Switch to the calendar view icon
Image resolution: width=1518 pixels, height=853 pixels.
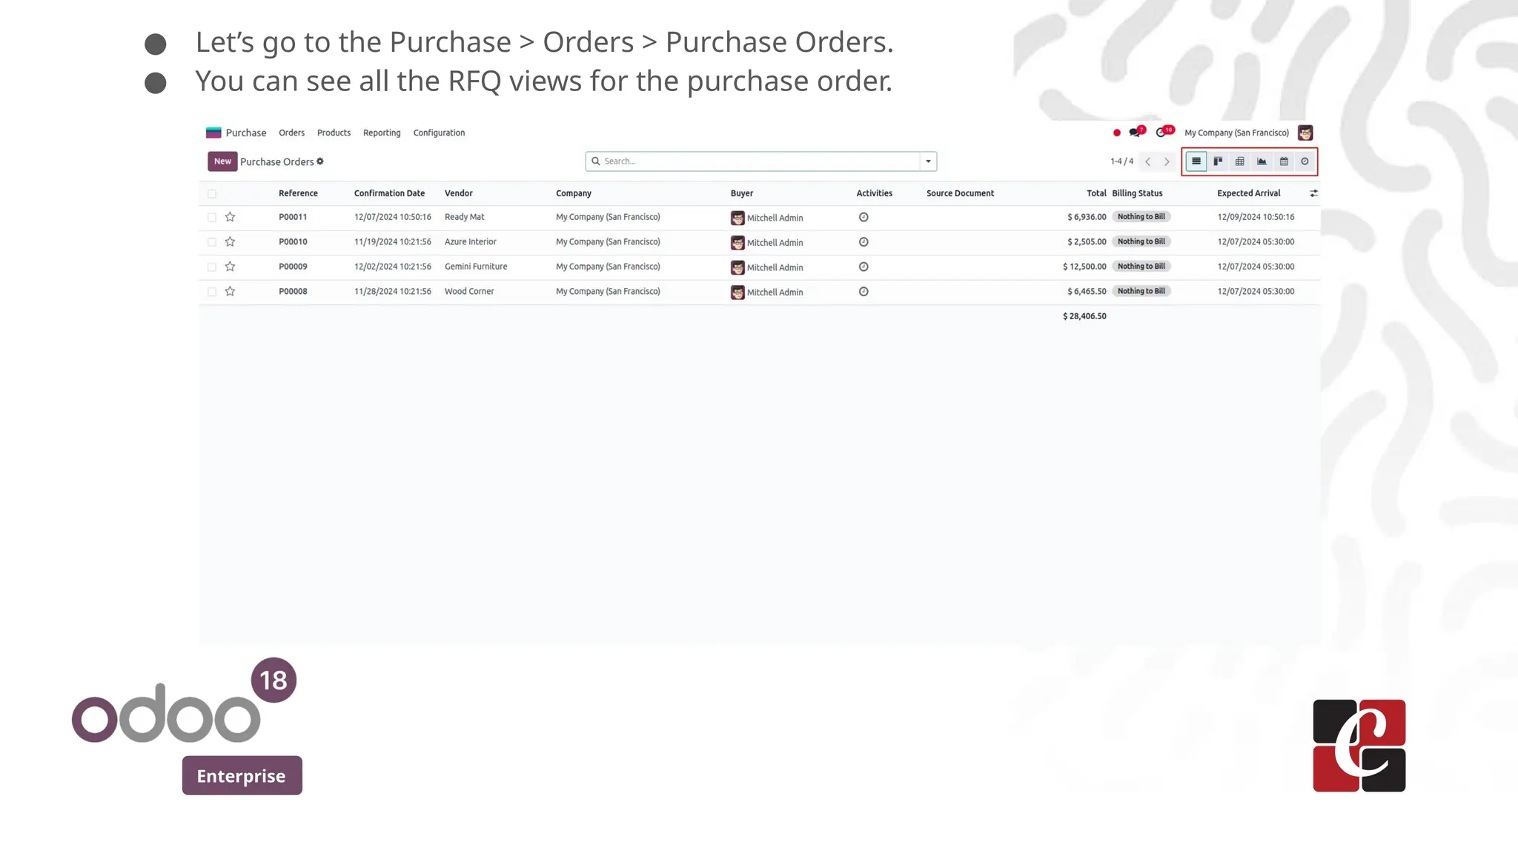click(x=1284, y=161)
